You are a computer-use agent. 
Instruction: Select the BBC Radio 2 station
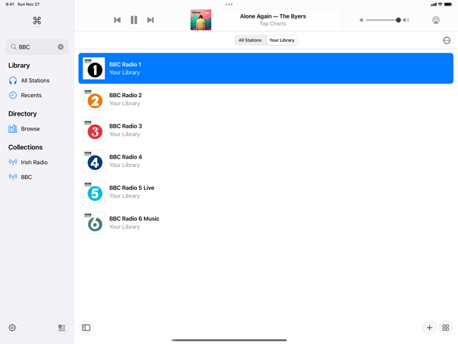[266, 99]
